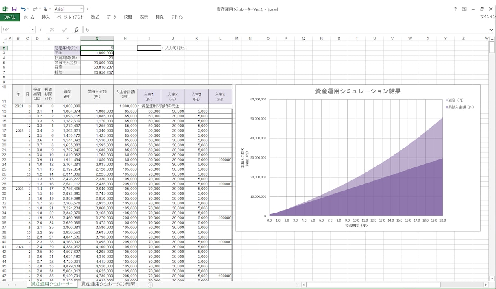Select the chart title 資産運用シミュレーション結果
496x289 pixels.
358,91
